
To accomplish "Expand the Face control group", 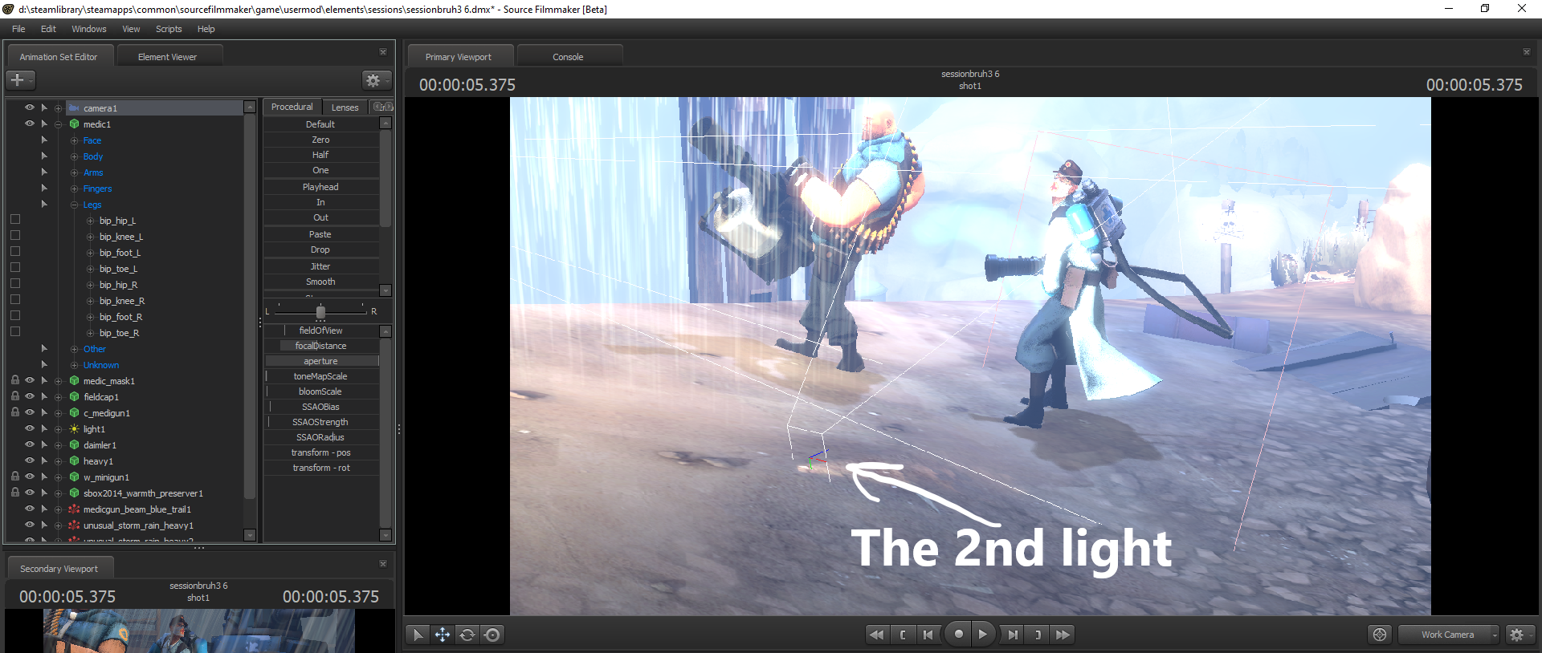I will tap(74, 140).
